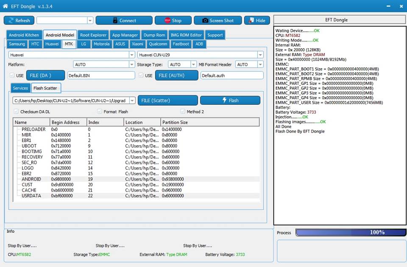This screenshot has width=407, height=267.
Task: Click the Refresh arrows icon
Action: point(11,20)
